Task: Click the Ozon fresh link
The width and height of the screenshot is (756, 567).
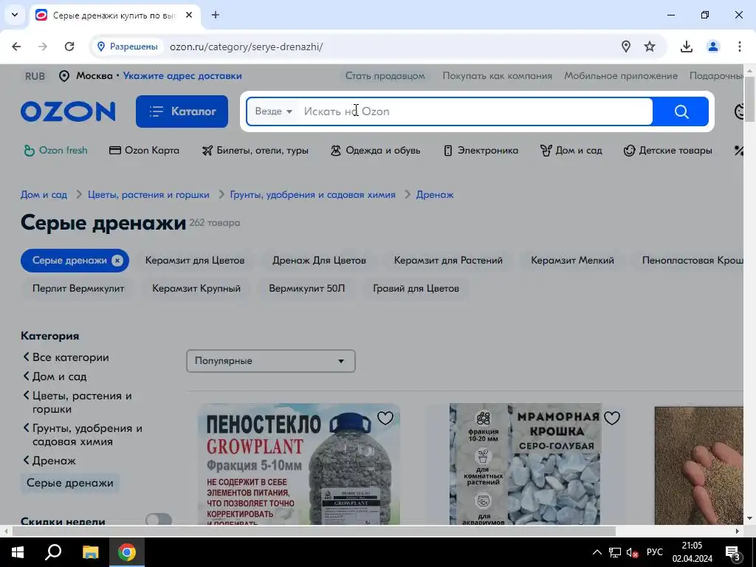Action: (x=56, y=151)
